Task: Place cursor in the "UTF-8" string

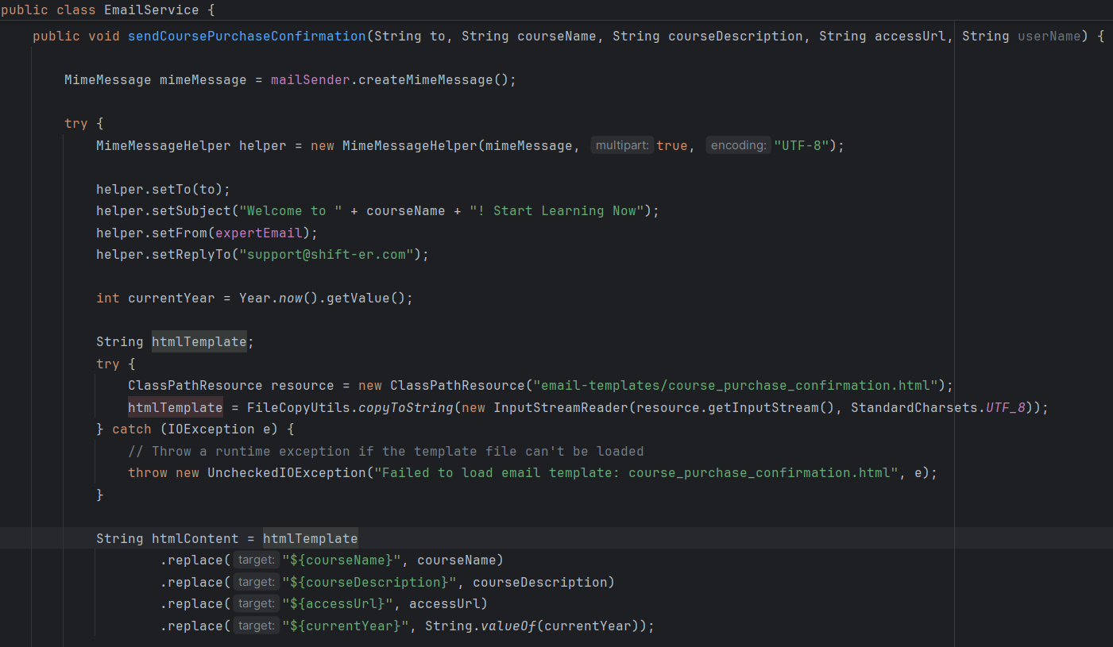Action: pos(804,146)
